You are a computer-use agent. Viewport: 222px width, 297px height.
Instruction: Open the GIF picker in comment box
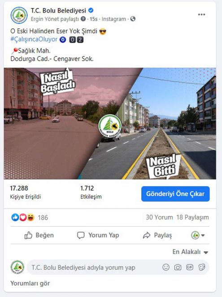point(190,267)
